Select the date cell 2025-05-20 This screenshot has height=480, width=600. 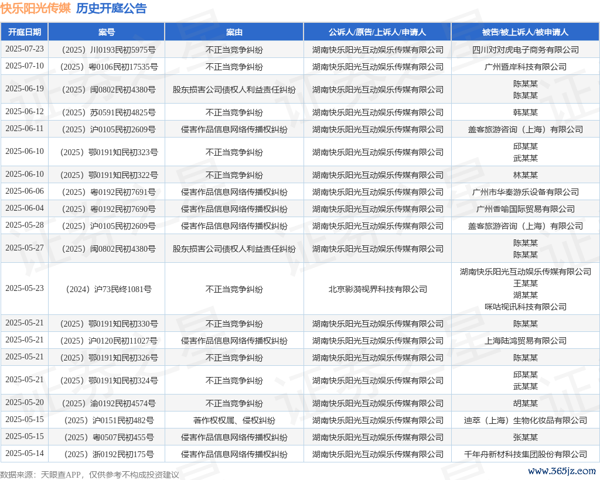25,402
